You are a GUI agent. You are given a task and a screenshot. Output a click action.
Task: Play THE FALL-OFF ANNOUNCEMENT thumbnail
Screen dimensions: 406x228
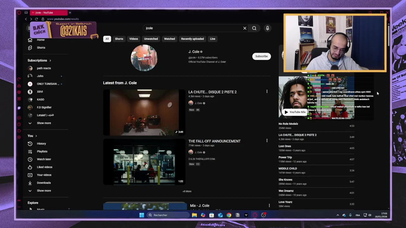click(x=144, y=162)
